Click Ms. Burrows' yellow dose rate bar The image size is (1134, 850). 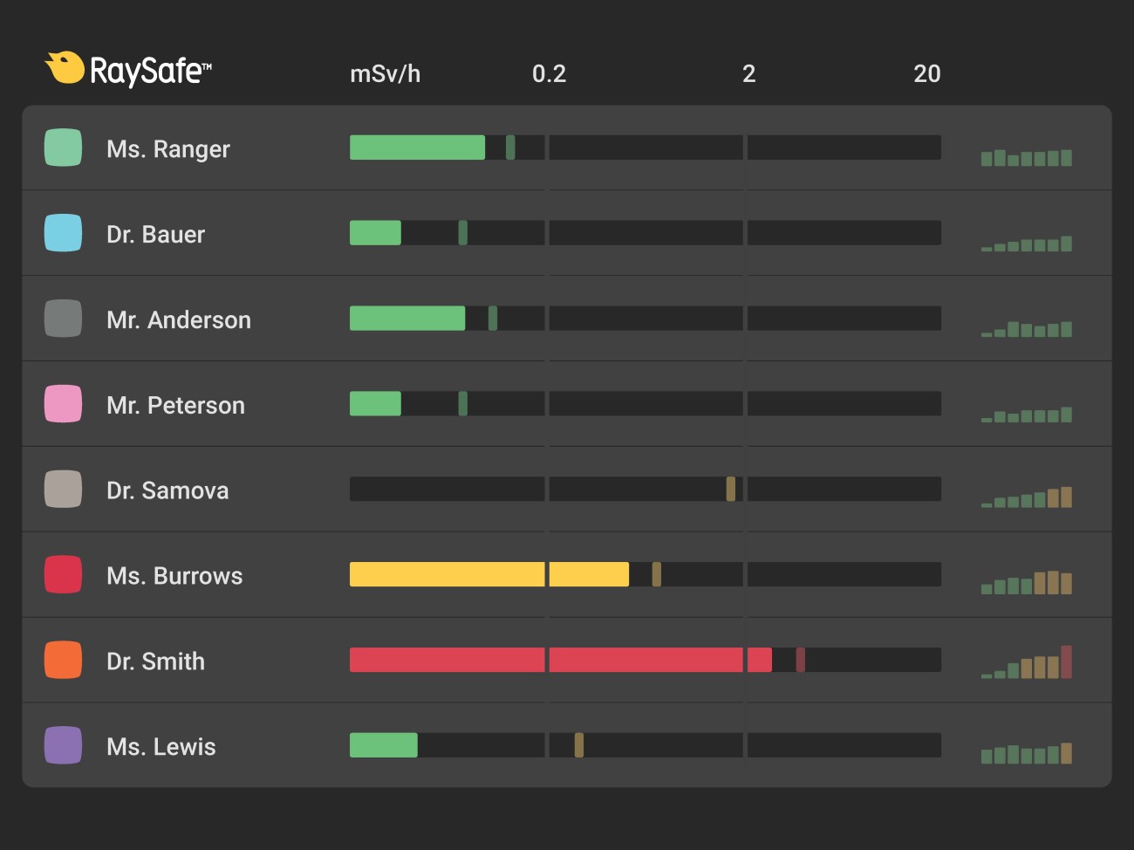point(488,574)
